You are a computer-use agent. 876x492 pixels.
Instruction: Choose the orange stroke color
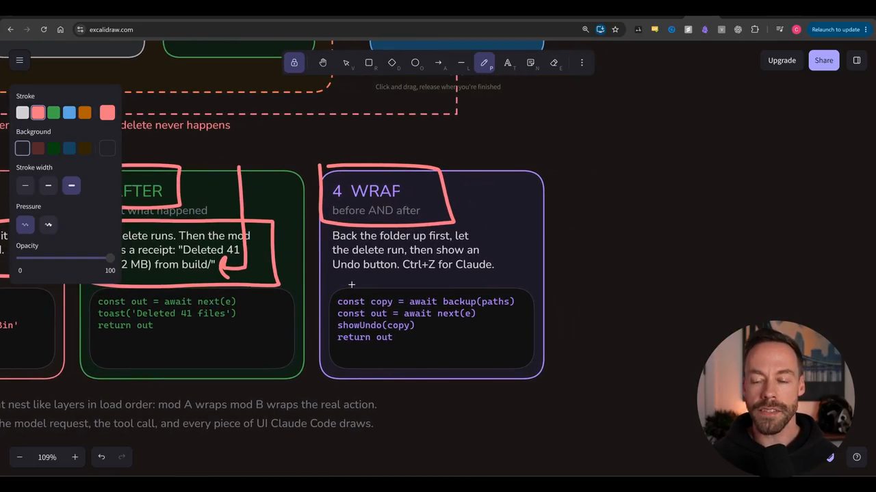(85, 113)
